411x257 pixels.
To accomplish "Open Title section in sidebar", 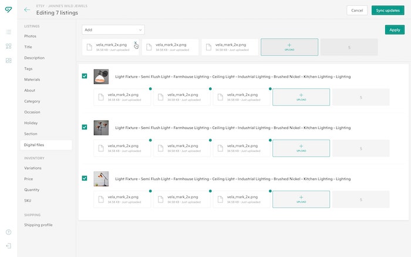I will point(28,47).
